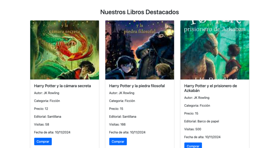Click Editorial: Barco de papel text
The image size is (279, 148).
[x=202, y=121]
